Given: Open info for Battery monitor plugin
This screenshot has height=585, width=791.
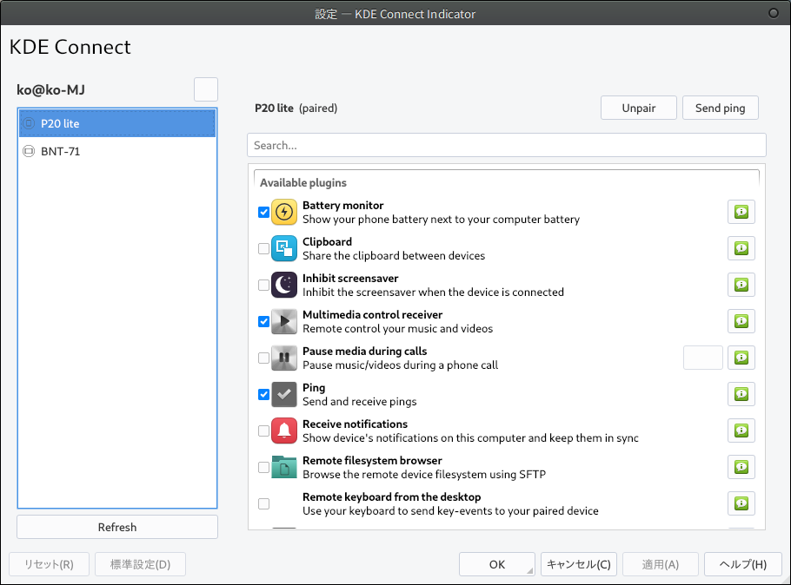Looking at the screenshot, I should pyautogui.click(x=741, y=212).
